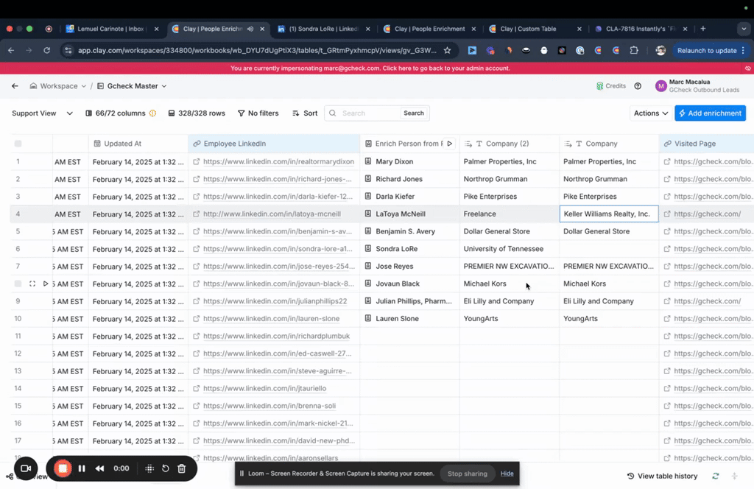754x489 pixels.
Task: Expand row 8 with the expand icon
Action: click(x=32, y=284)
